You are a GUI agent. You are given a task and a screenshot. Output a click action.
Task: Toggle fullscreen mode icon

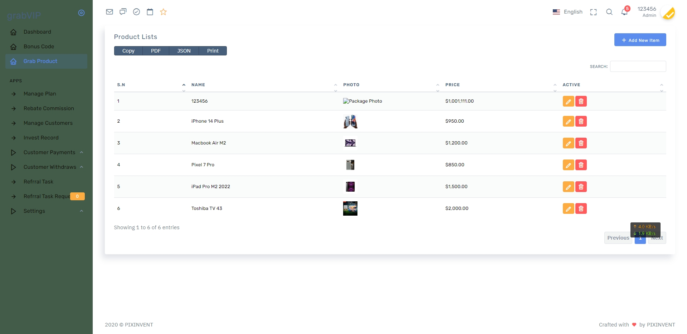point(593,12)
